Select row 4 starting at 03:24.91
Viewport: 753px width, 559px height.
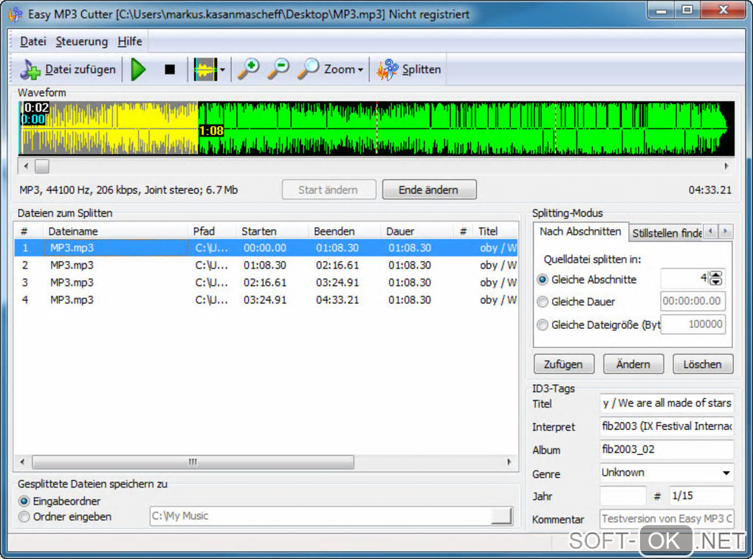(x=266, y=300)
